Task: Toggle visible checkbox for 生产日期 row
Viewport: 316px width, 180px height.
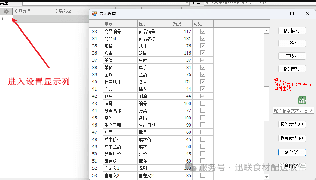Action: (x=203, y=125)
